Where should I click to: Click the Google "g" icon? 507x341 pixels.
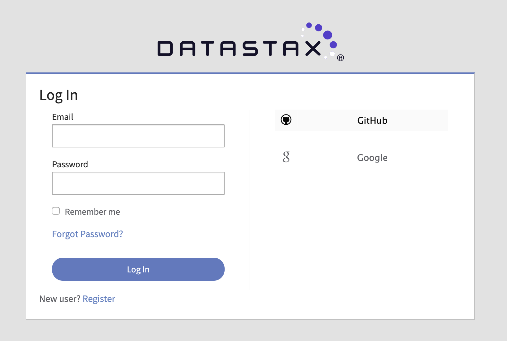pyautogui.click(x=286, y=157)
